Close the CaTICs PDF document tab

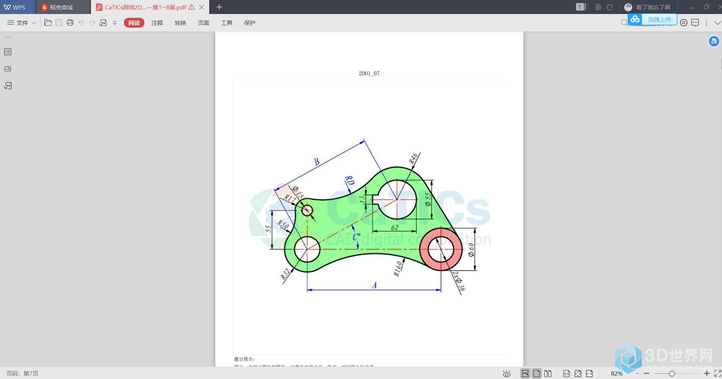tap(202, 7)
